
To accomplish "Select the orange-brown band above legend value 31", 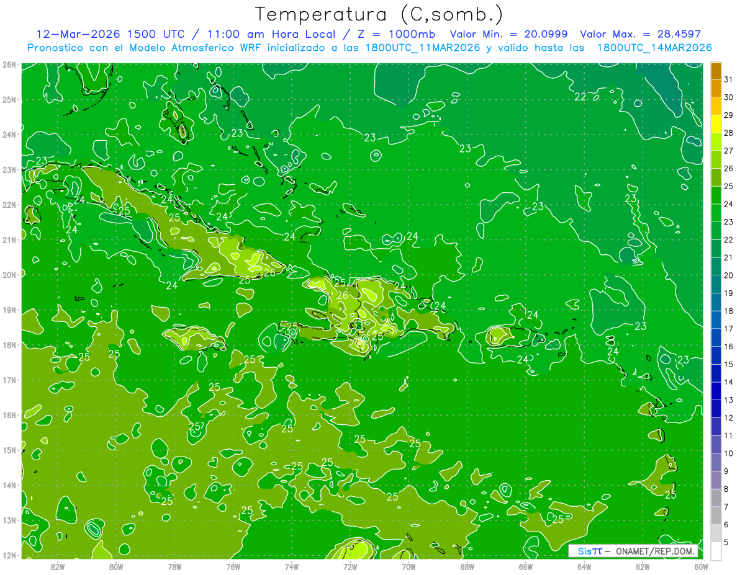I will click(716, 70).
